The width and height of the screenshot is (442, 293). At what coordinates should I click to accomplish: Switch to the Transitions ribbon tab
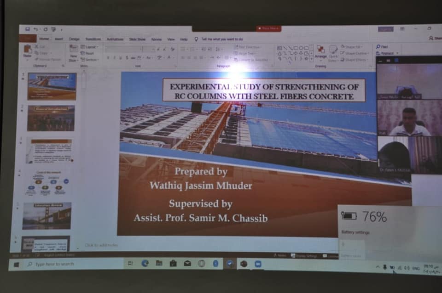point(93,39)
